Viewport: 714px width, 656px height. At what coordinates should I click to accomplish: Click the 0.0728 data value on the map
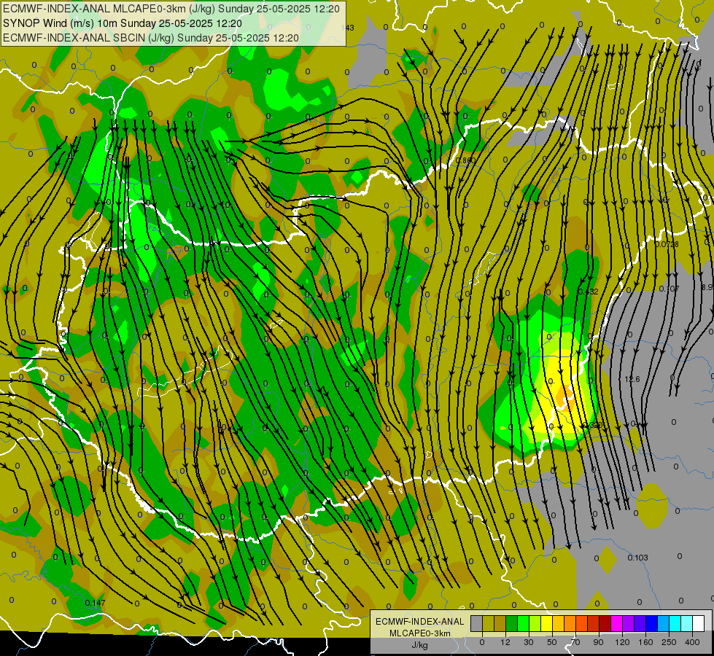point(667,244)
